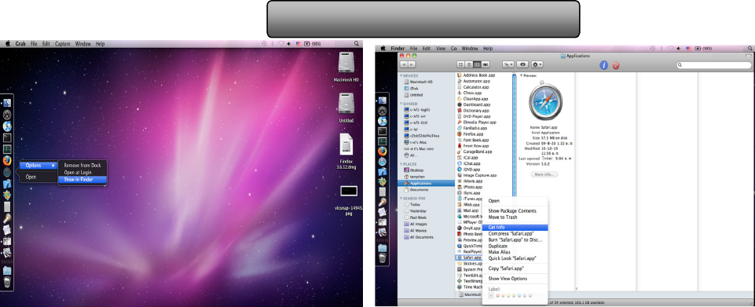Collapse the DEVICES sidebar section
755x307 pixels.
coord(401,76)
